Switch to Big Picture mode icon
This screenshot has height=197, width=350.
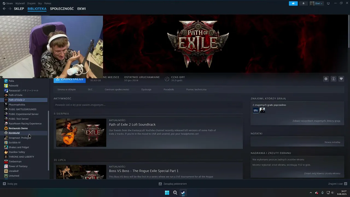[328, 4]
